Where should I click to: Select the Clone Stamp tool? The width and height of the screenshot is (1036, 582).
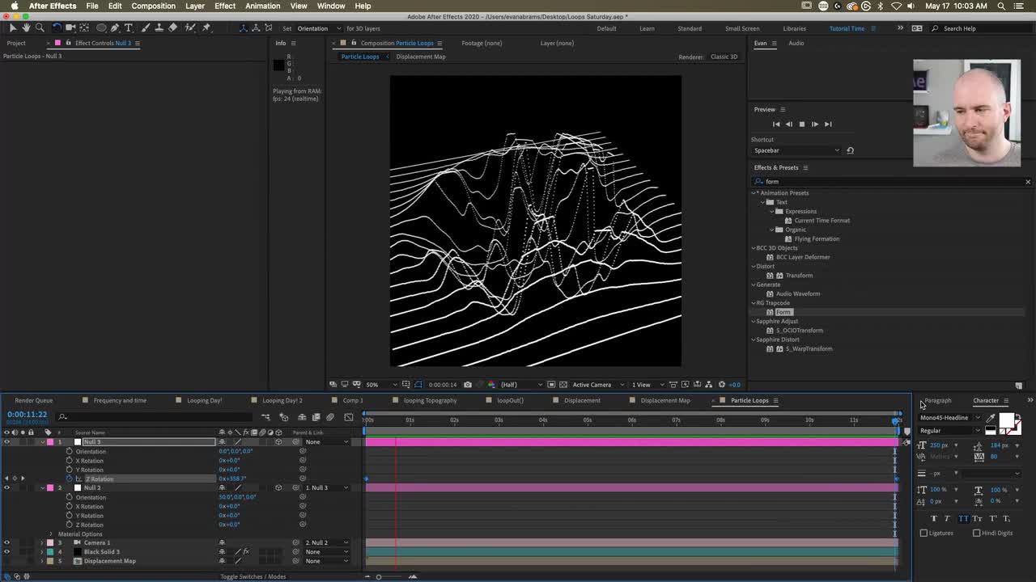pos(159,27)
